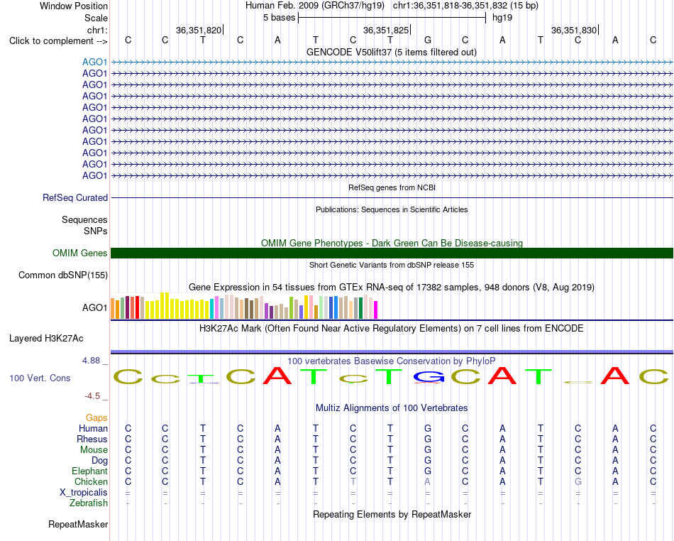Click the grey T mismatch in the Chicken row
This screenshot has width=674, height=541.
pyautogui.click(x=353, y=482)
